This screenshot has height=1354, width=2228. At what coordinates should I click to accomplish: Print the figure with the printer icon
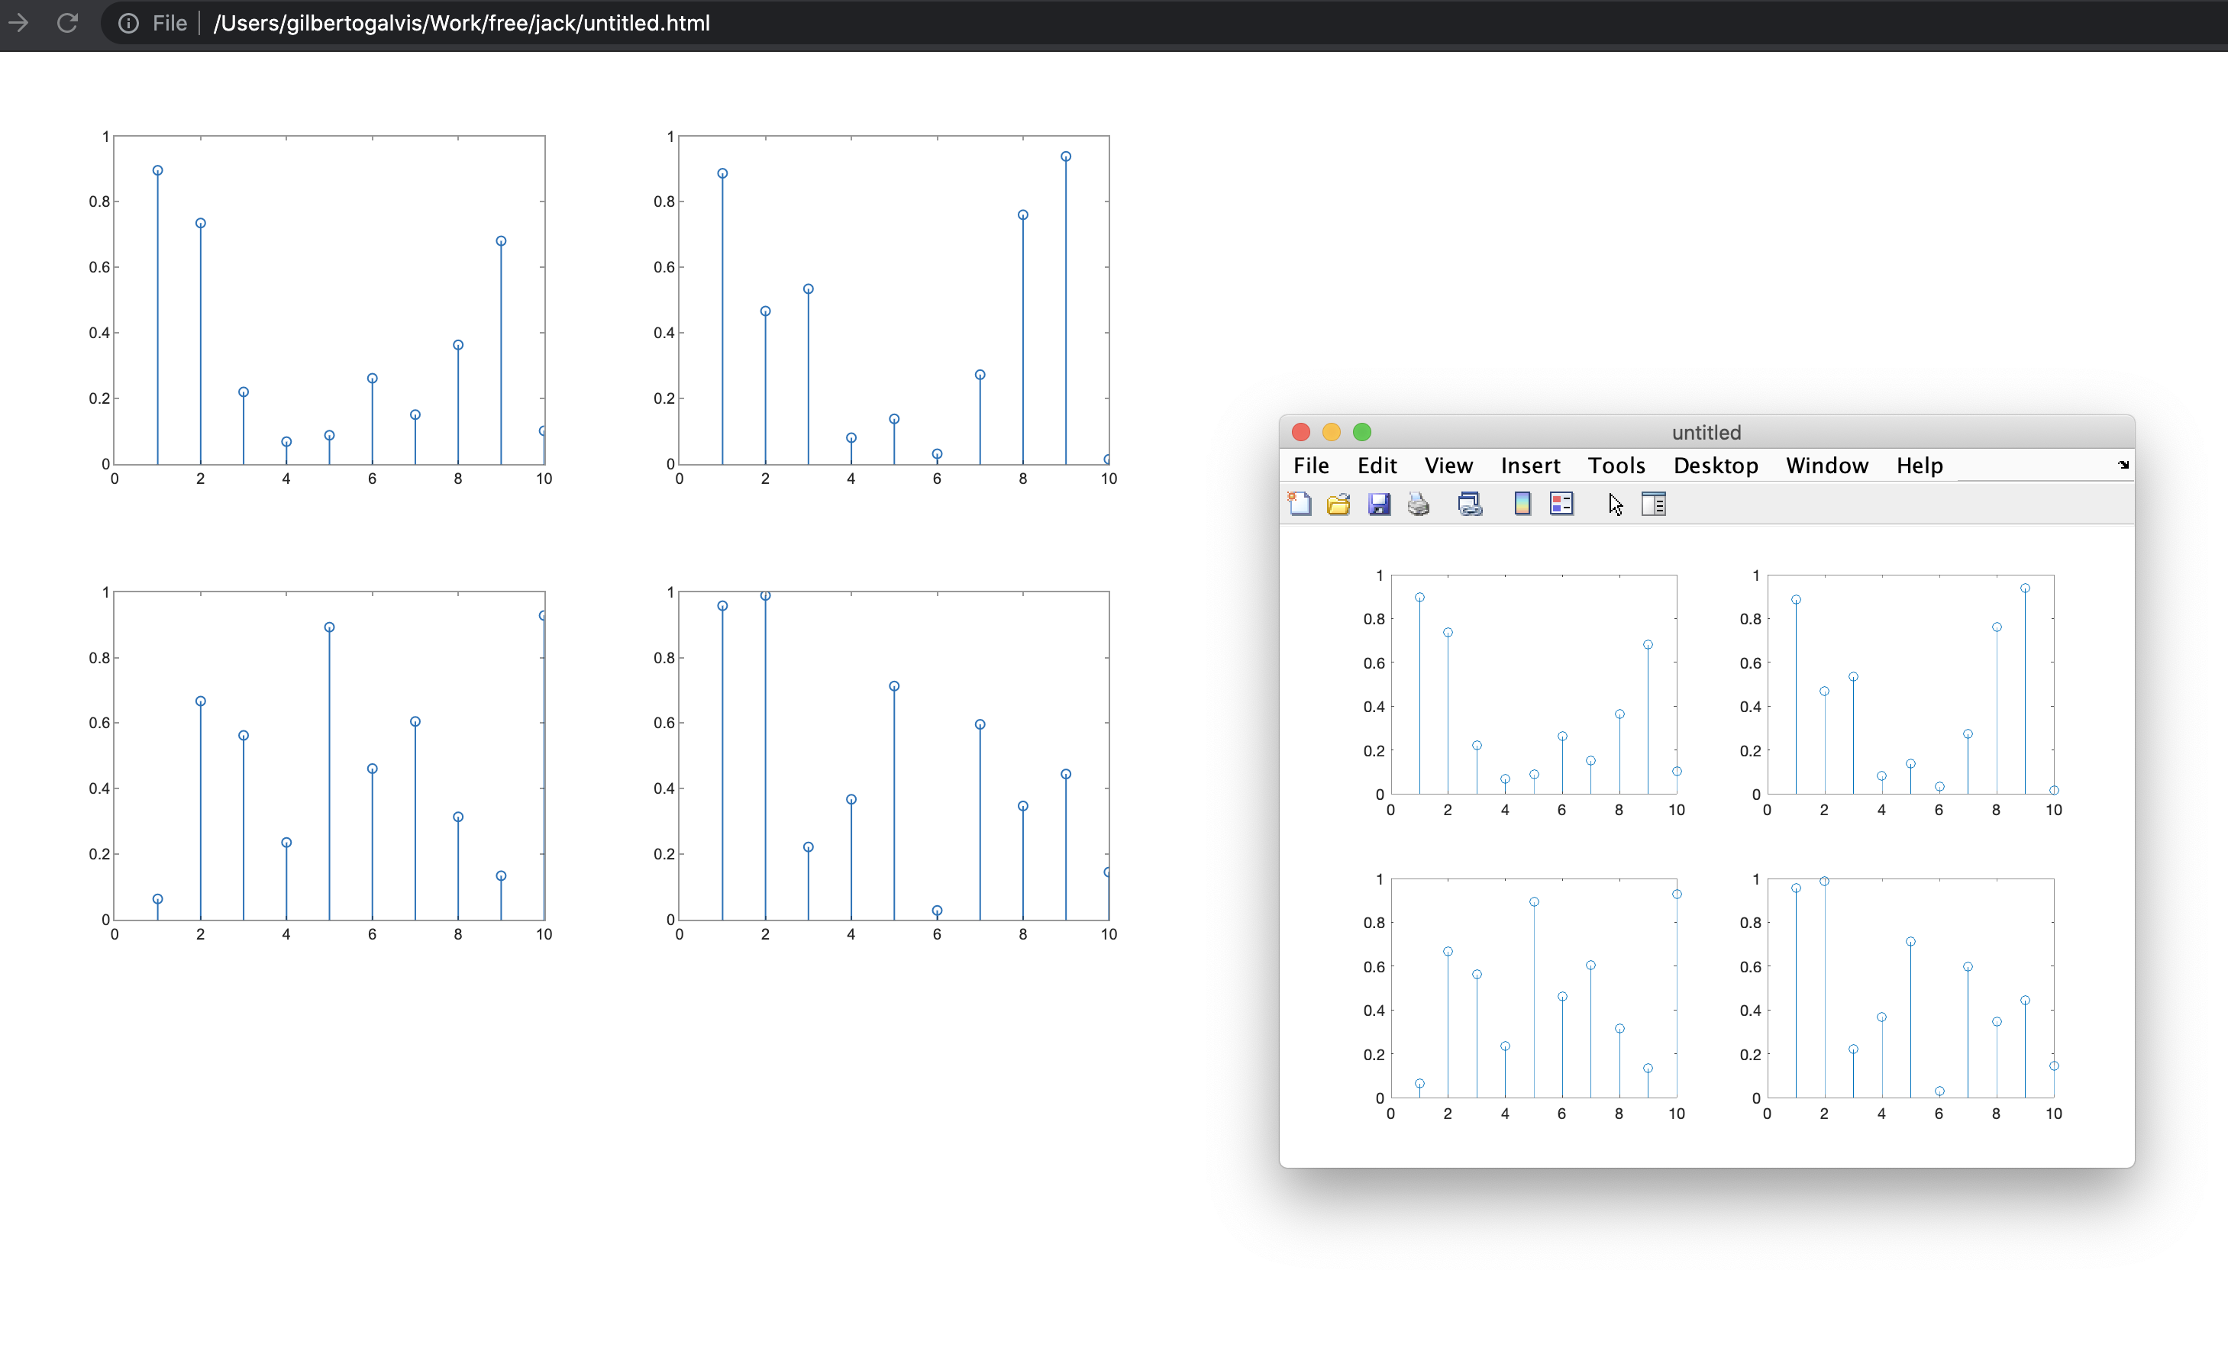tap(1419, 504)
